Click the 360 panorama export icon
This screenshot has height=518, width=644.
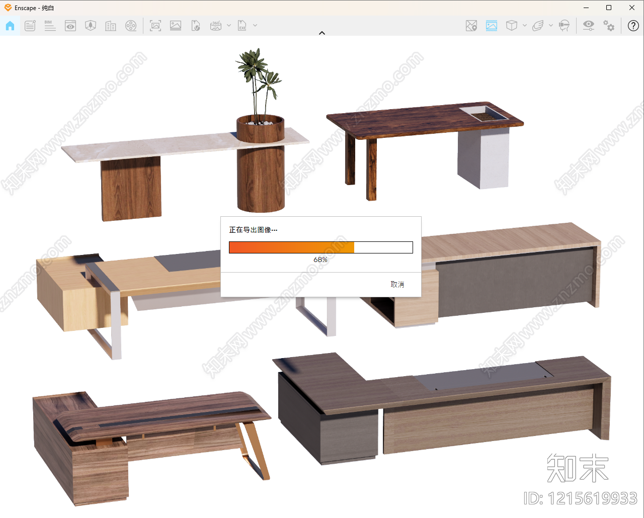(x=216, y=26)
